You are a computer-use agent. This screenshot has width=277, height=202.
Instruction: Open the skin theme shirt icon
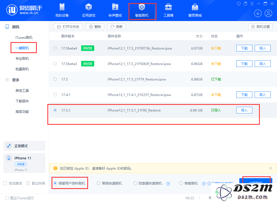[239, 4]
